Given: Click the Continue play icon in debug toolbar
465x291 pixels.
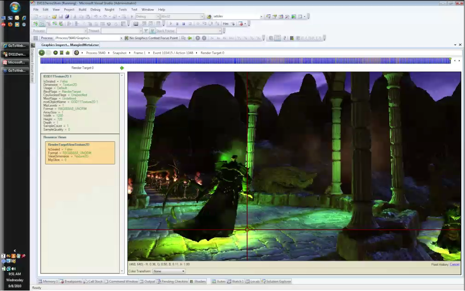Looking at the screenshot, I should (x=170, y=24).
